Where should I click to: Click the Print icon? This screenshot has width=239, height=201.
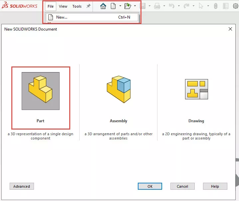157,6
